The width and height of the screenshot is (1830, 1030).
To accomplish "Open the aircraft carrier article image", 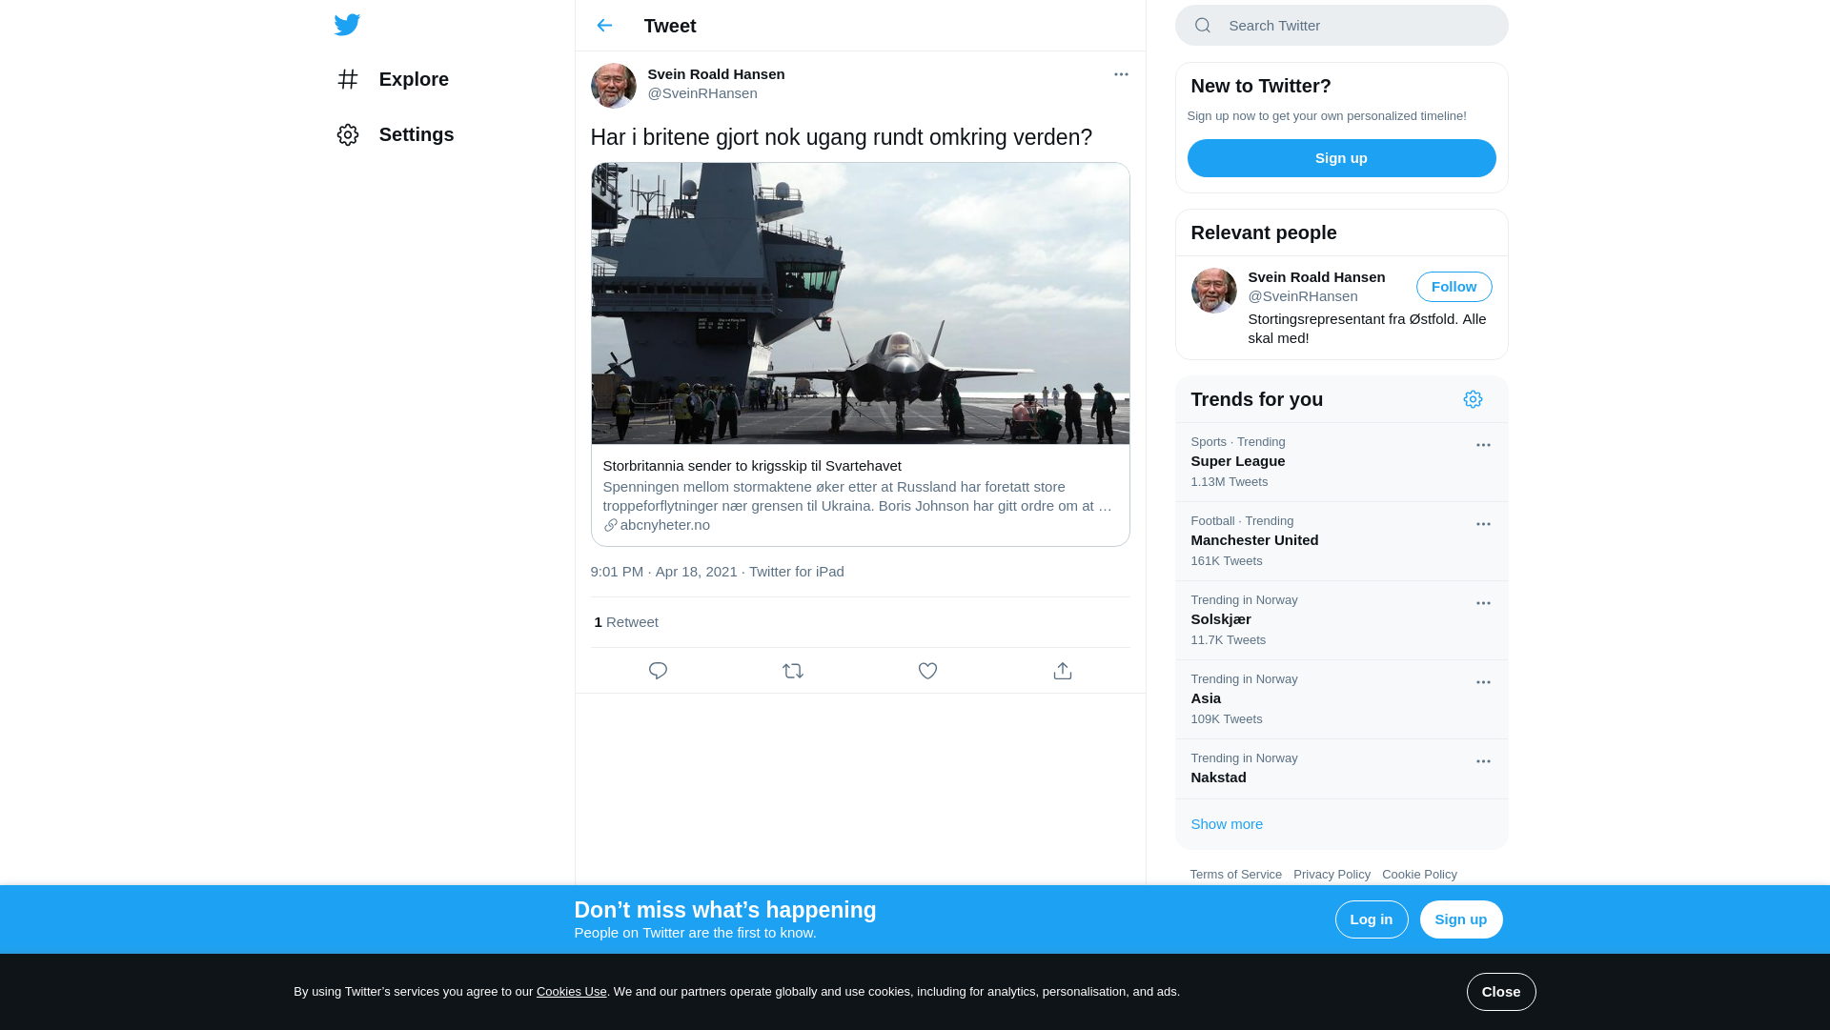I will point(860,303).
